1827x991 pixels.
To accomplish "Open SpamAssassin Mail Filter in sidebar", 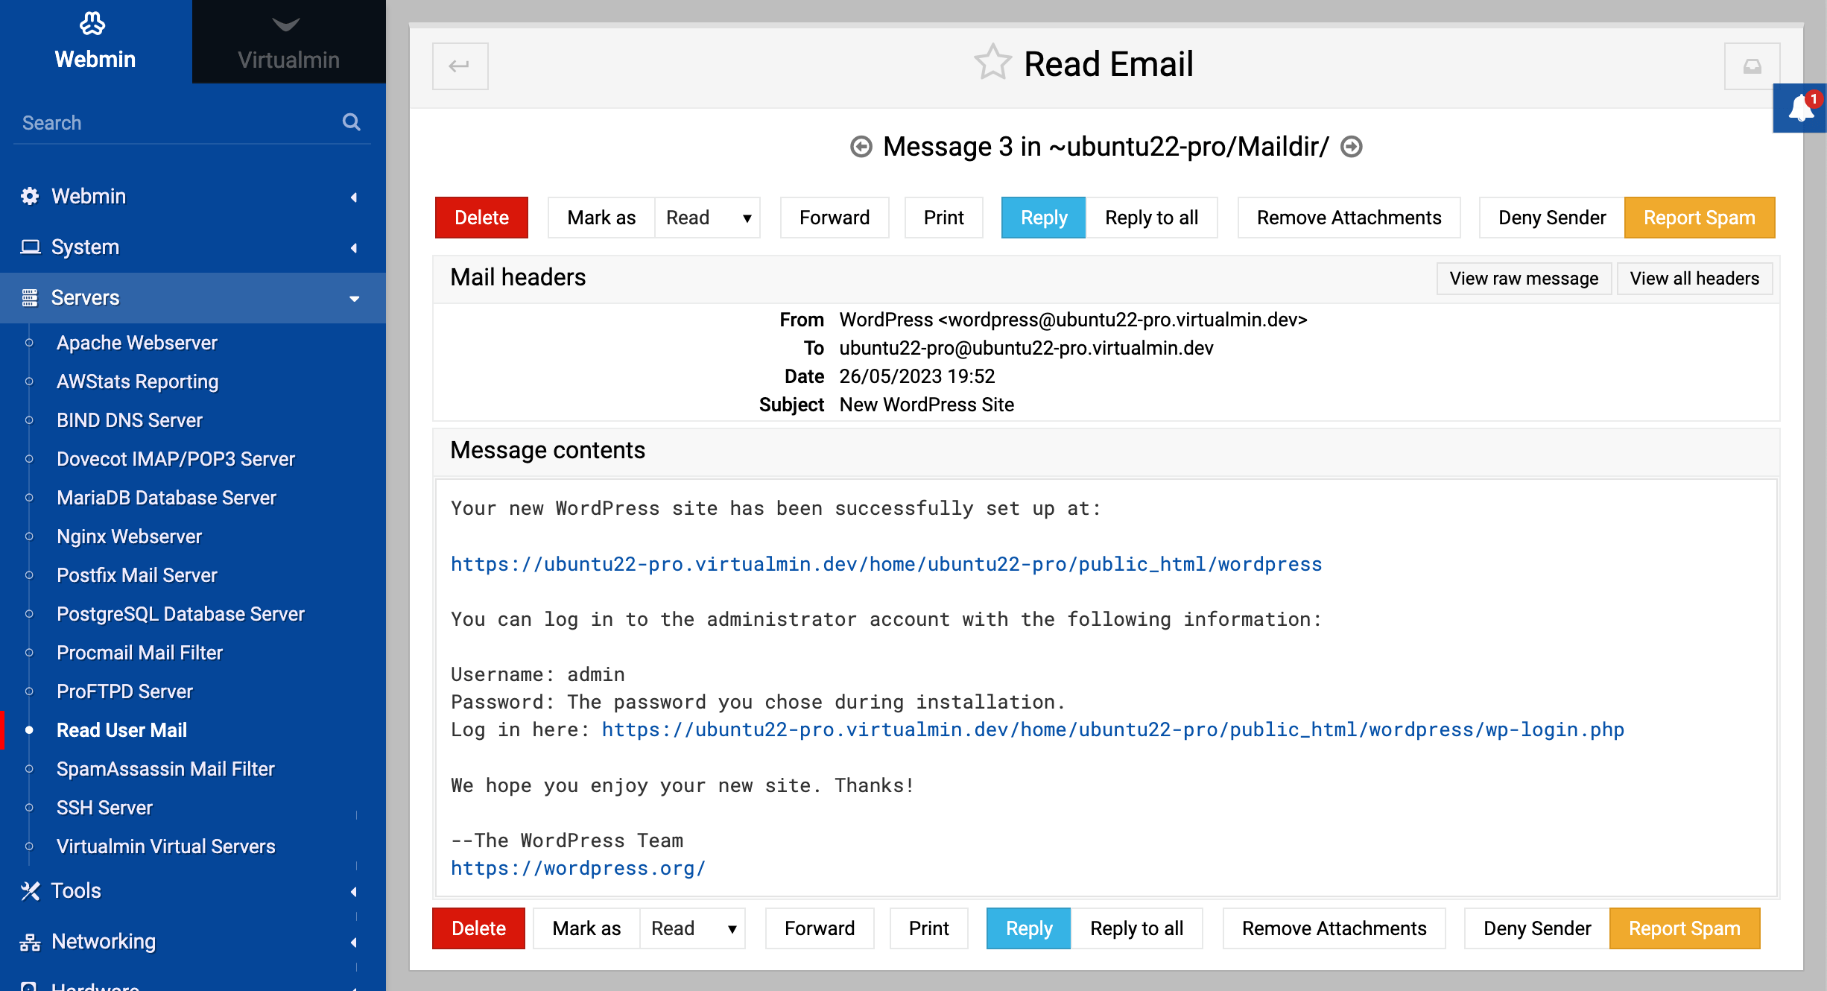I will pyautogui.click(x=165, y=769).
